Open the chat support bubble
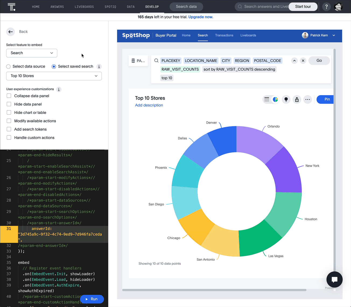This screenshot has height=307, width=351. 334,280
